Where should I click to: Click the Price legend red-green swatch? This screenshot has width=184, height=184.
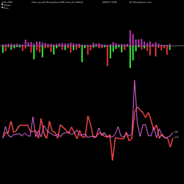[x=2, y=8]
